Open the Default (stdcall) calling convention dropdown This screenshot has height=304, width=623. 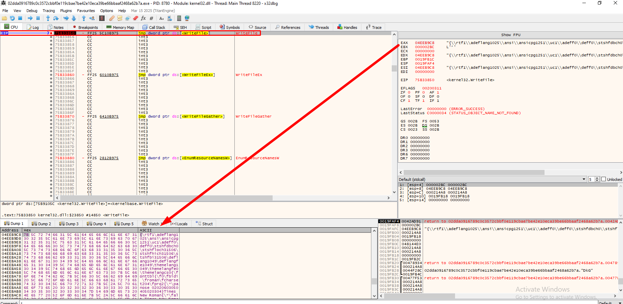pos(492,179)
